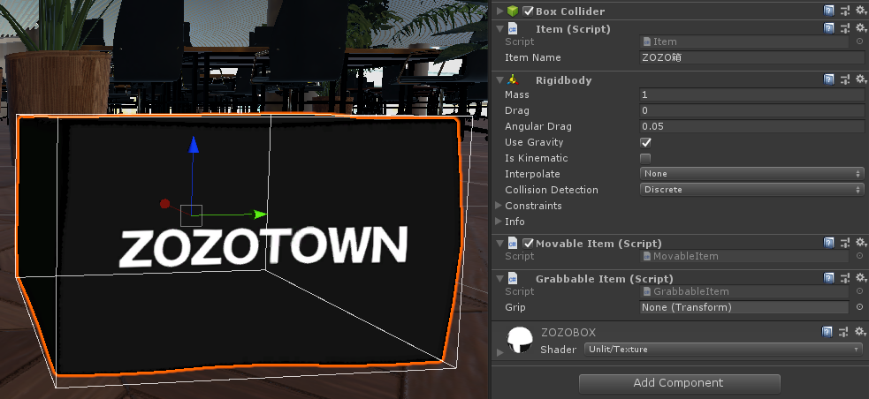Open preset icon for Movable Item script
This screenshot has height=399, width=869.
point(844,243)
